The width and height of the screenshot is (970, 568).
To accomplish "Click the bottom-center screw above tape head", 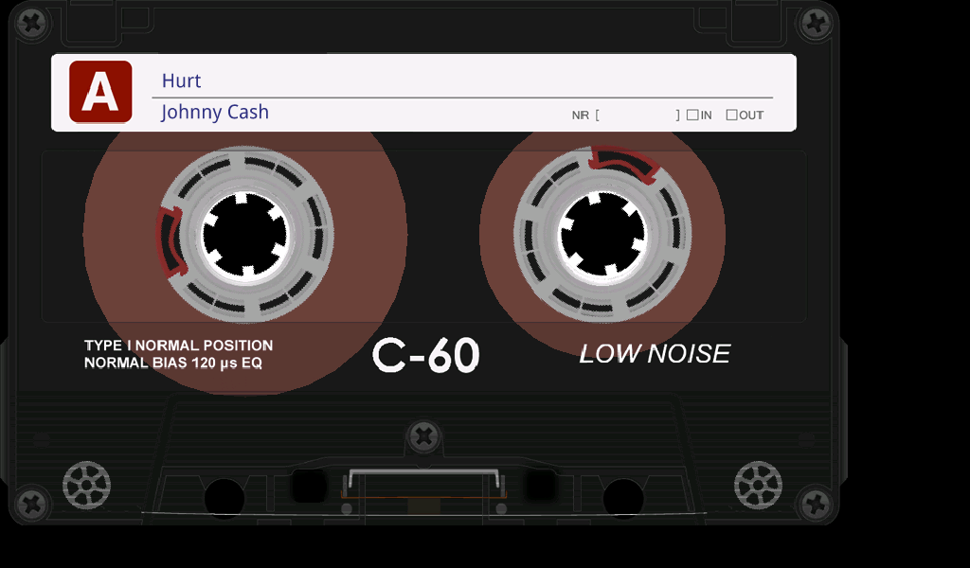I will pos(423,436).
